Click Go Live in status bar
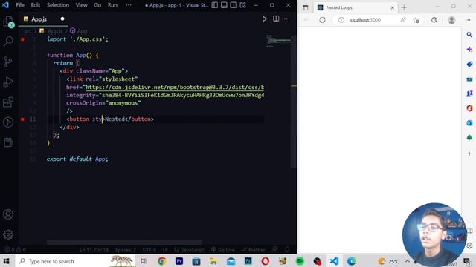The height and width of the screenshot is (267, 476). [x=223, y=250]
